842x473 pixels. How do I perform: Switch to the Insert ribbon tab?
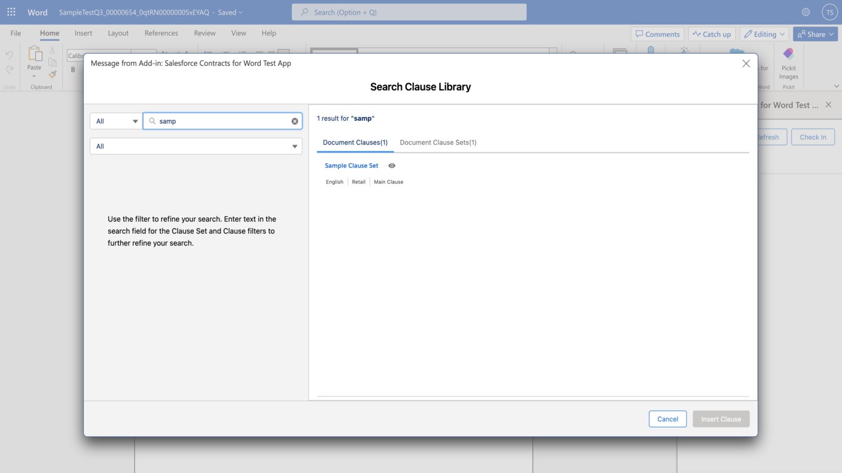(83, 33)
